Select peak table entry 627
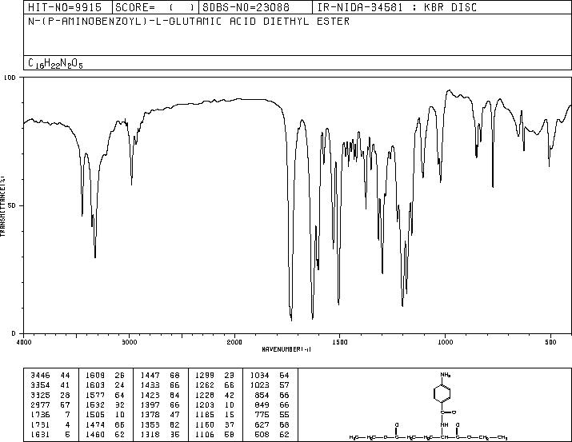The height and width of the screenshot is (442, 572). click(x=262, y=424)
